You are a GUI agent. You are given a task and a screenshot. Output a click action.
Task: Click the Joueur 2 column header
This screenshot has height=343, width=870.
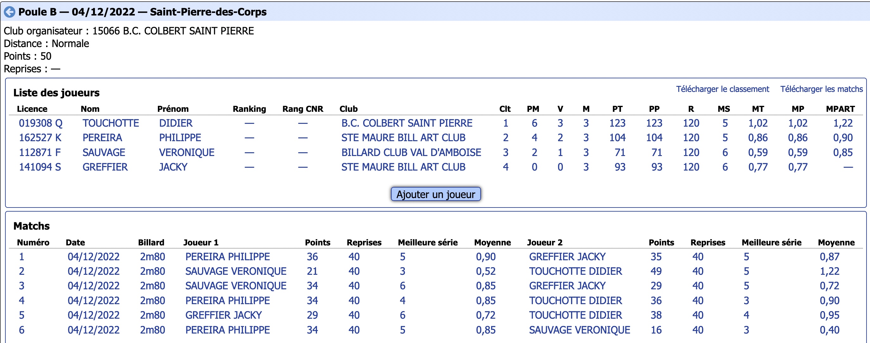pyautogui.click(x=544, y=243)
